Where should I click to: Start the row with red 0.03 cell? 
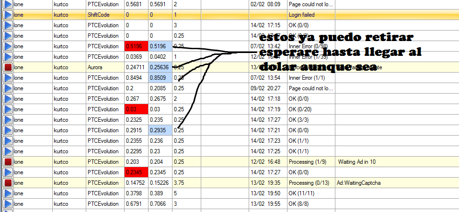click(8, 109)
